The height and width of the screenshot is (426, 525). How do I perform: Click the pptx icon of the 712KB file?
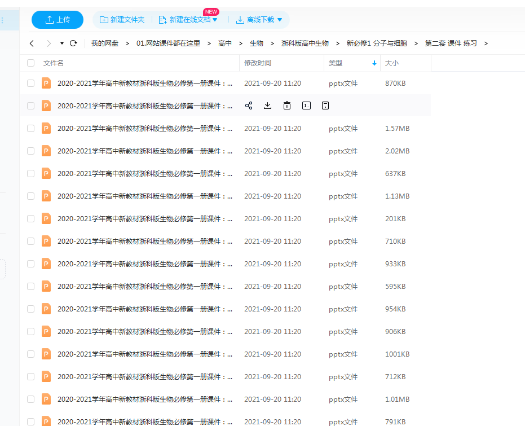[46, 377]
